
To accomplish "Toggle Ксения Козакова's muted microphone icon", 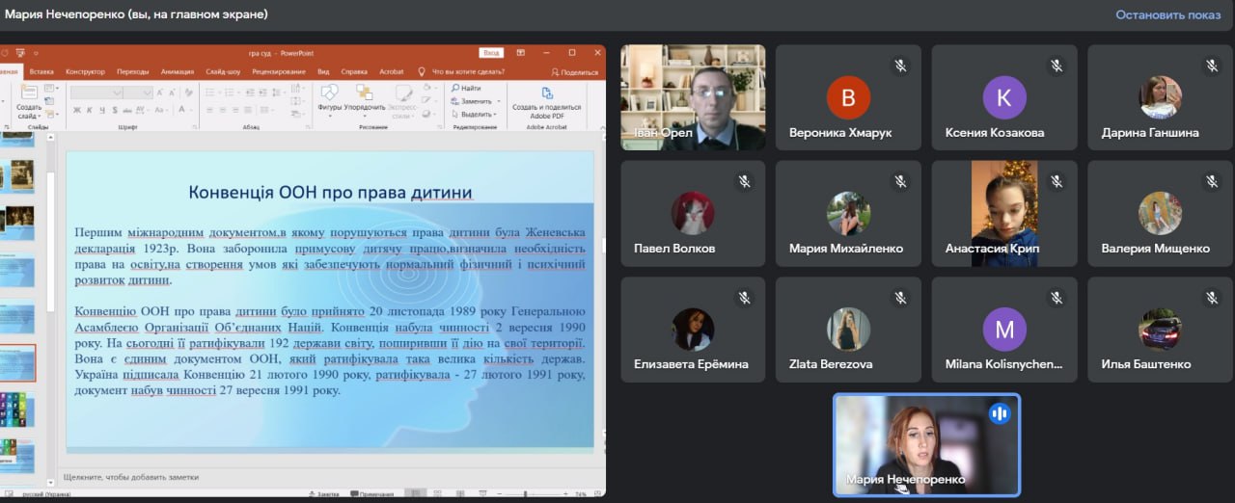I will [x=1057, y=66].
